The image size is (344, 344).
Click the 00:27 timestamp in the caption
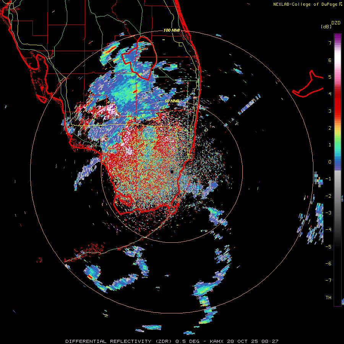[x=271, y=341]
